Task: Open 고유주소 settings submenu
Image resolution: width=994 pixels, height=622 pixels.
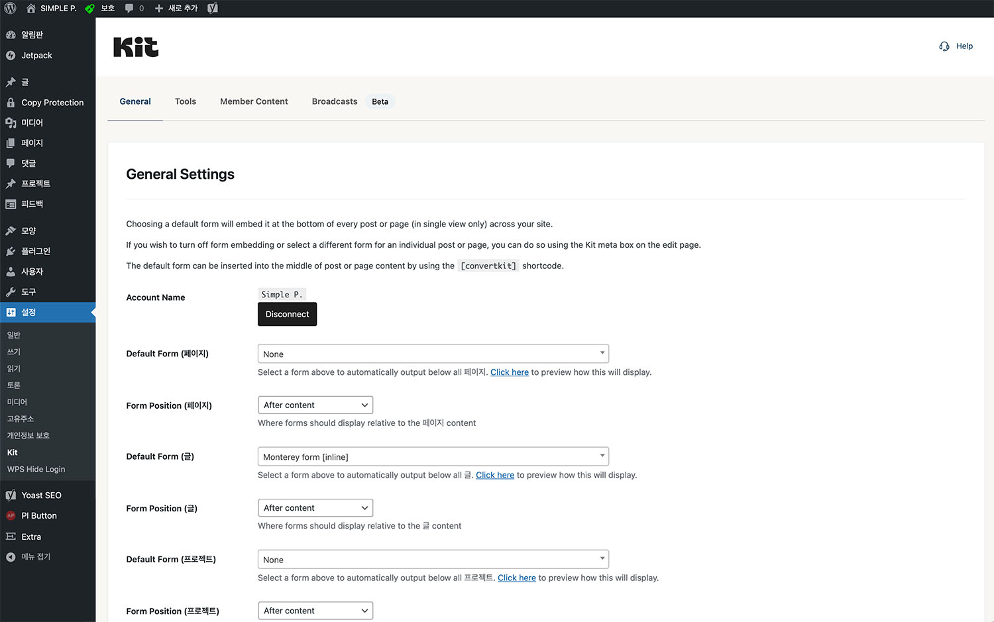Action: click(x=21, y=419)
